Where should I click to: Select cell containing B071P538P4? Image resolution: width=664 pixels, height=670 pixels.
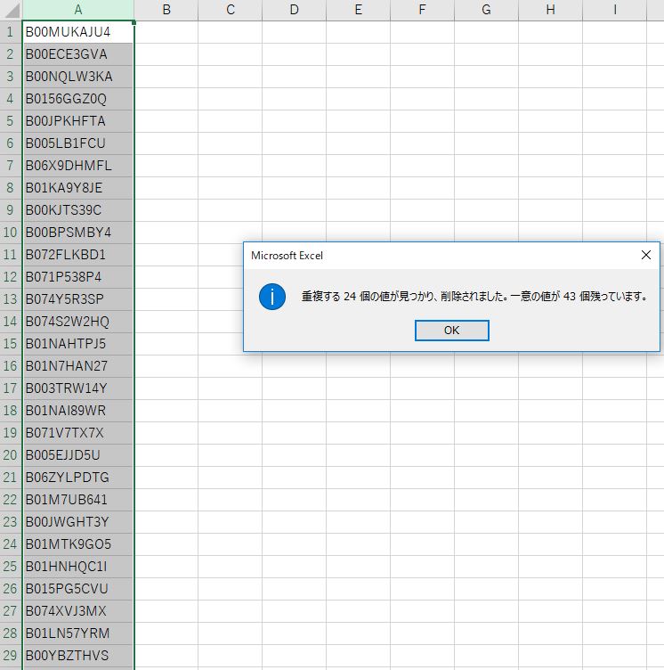coord(78,277)
